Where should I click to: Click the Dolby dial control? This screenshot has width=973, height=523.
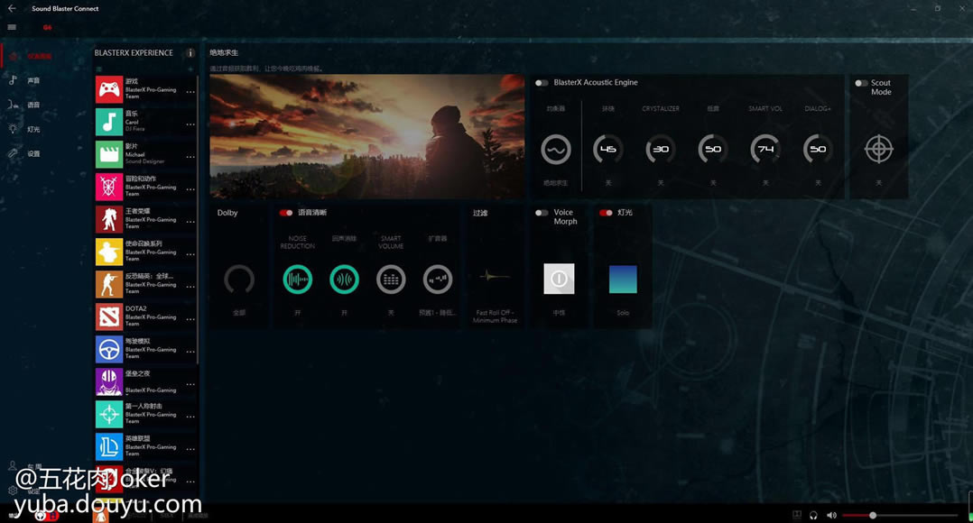coord(239,280)
